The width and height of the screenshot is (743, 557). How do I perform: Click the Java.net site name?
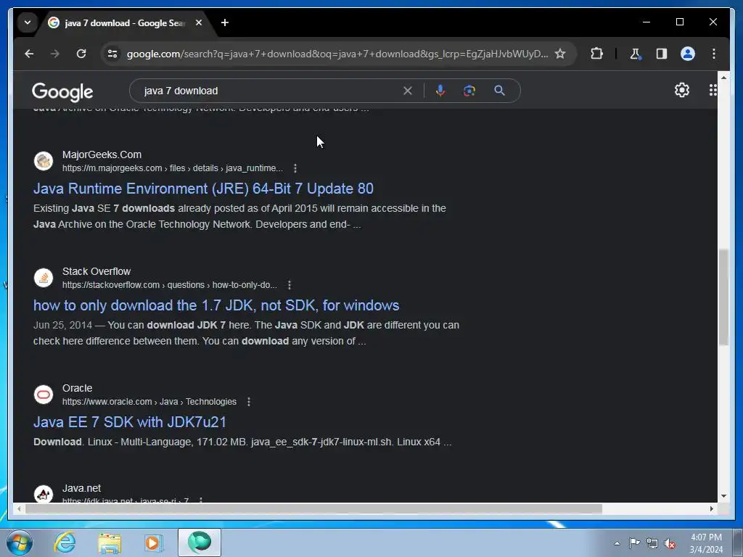[81, 488]
